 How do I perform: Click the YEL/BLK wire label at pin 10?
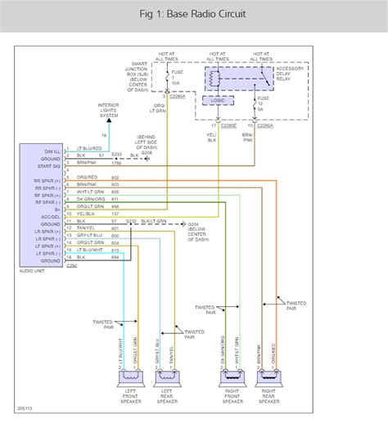[x=86, y=214]
